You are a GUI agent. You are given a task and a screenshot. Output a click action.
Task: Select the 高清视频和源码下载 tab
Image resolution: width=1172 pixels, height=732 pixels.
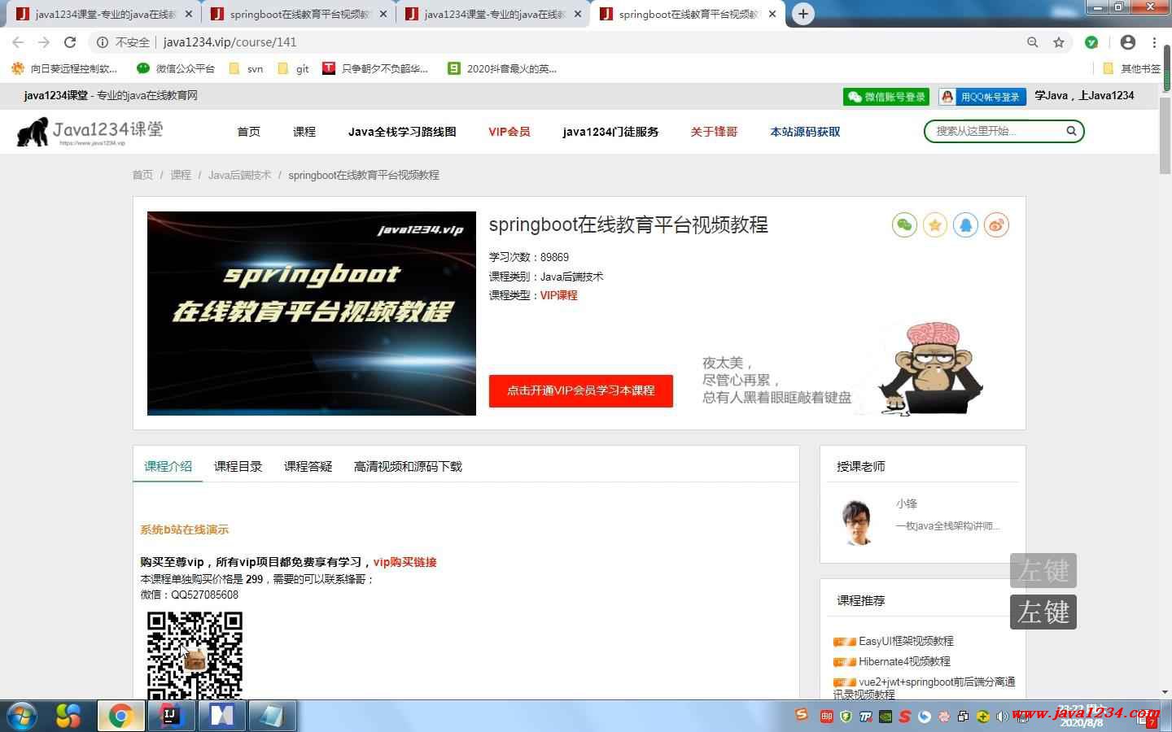pyautogui.click(x=408, y=466)
